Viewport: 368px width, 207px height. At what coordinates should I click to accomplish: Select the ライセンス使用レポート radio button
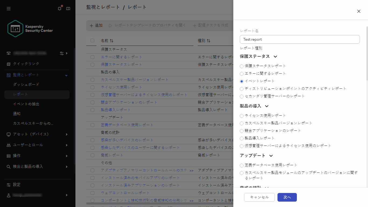coord(241,116)
